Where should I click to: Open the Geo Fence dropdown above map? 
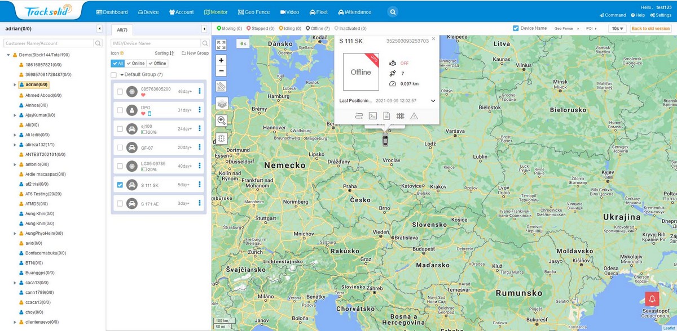tap(566, 28)
